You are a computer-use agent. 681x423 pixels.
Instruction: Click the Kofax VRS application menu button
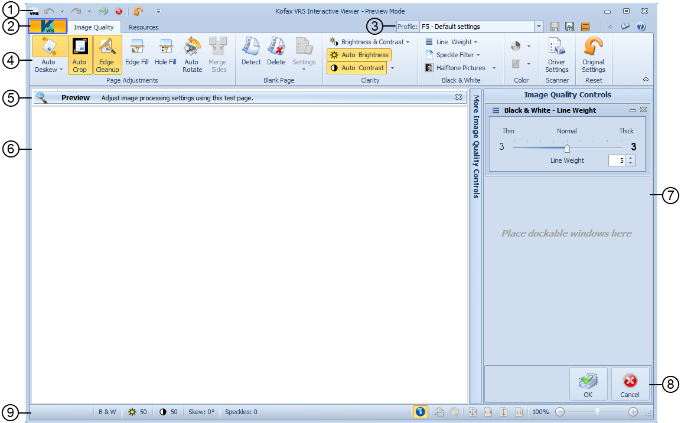pyautogui.click(x=48, y=27)
